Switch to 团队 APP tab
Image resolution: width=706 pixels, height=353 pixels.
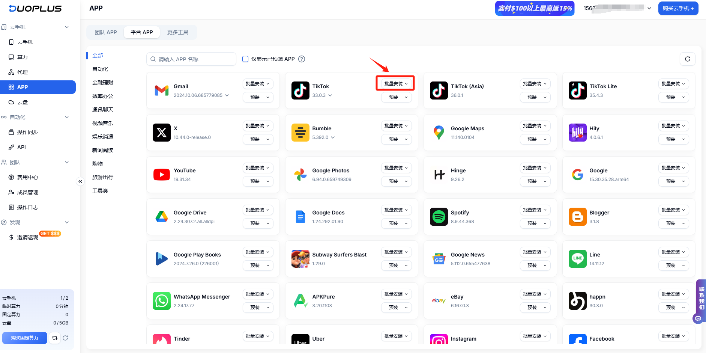click(x=106, y=32)
